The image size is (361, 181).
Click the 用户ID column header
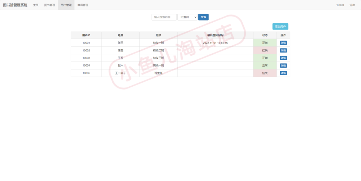[x=86, y=35]
